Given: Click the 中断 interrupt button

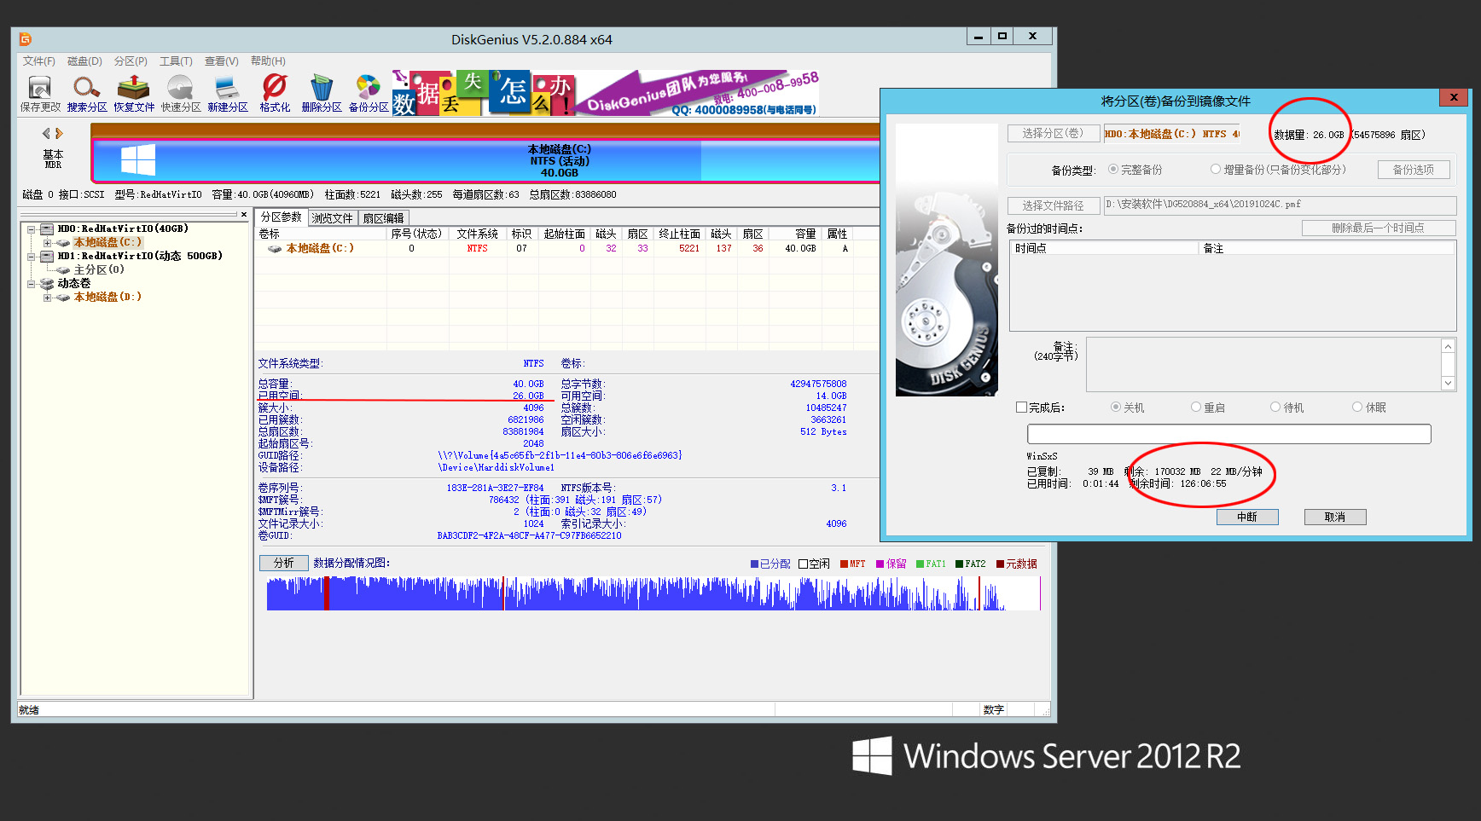Looking at the screenshot, I should pos(1247,517).
